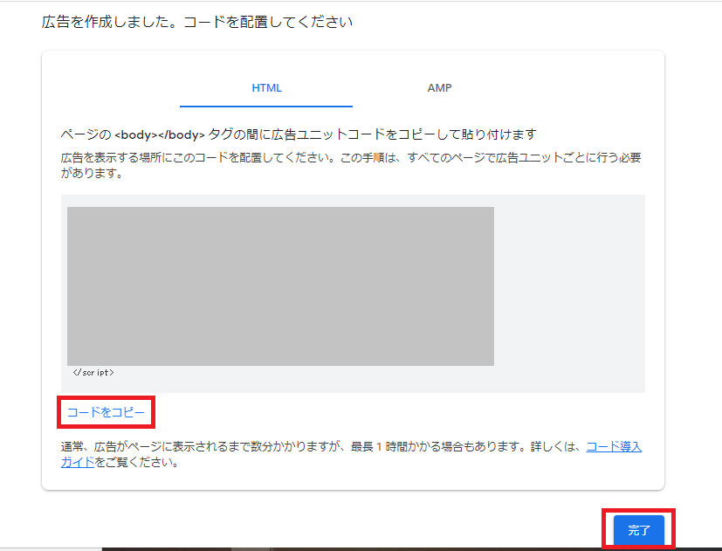Click the コードをコピー link
Viewport: 722px width, 551px height.
point(106,412)
